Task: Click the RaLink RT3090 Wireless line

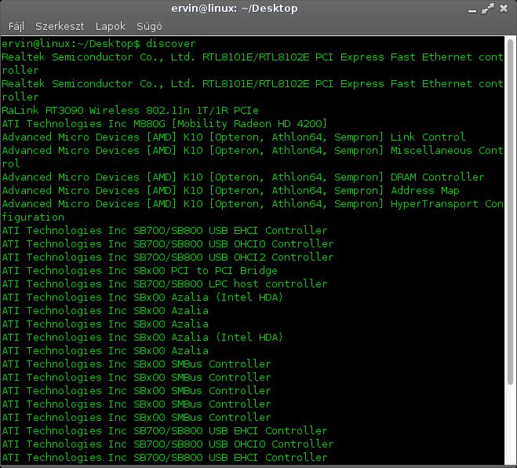Action: (x=130, y=111)
